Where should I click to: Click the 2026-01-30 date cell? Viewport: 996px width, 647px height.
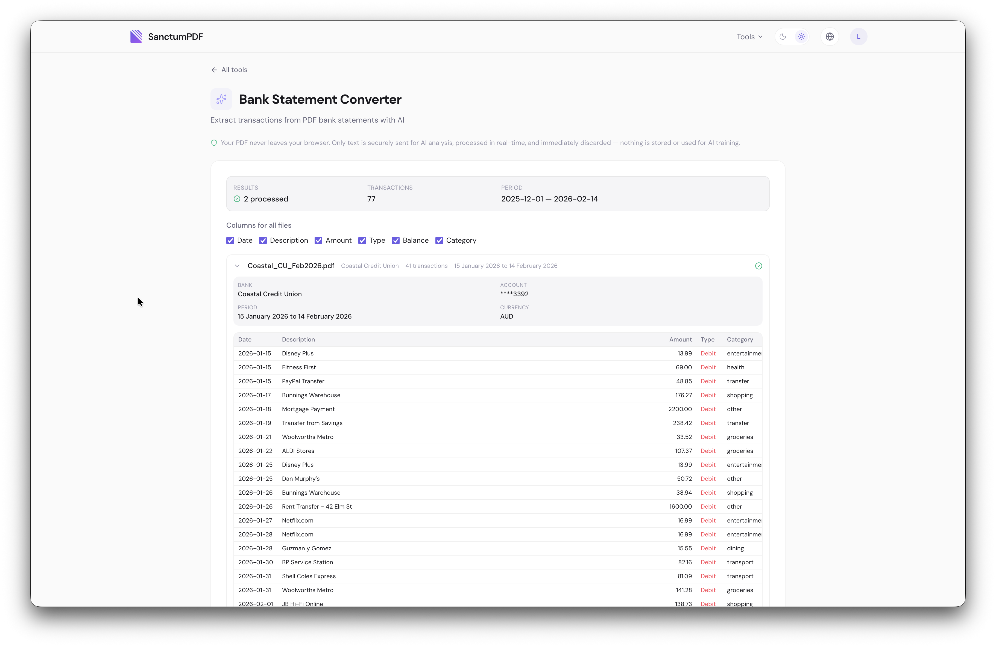coord(255,562)
